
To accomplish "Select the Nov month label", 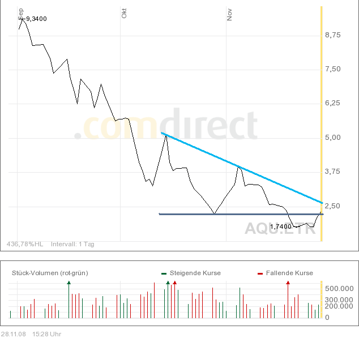I will click(229, 14).
